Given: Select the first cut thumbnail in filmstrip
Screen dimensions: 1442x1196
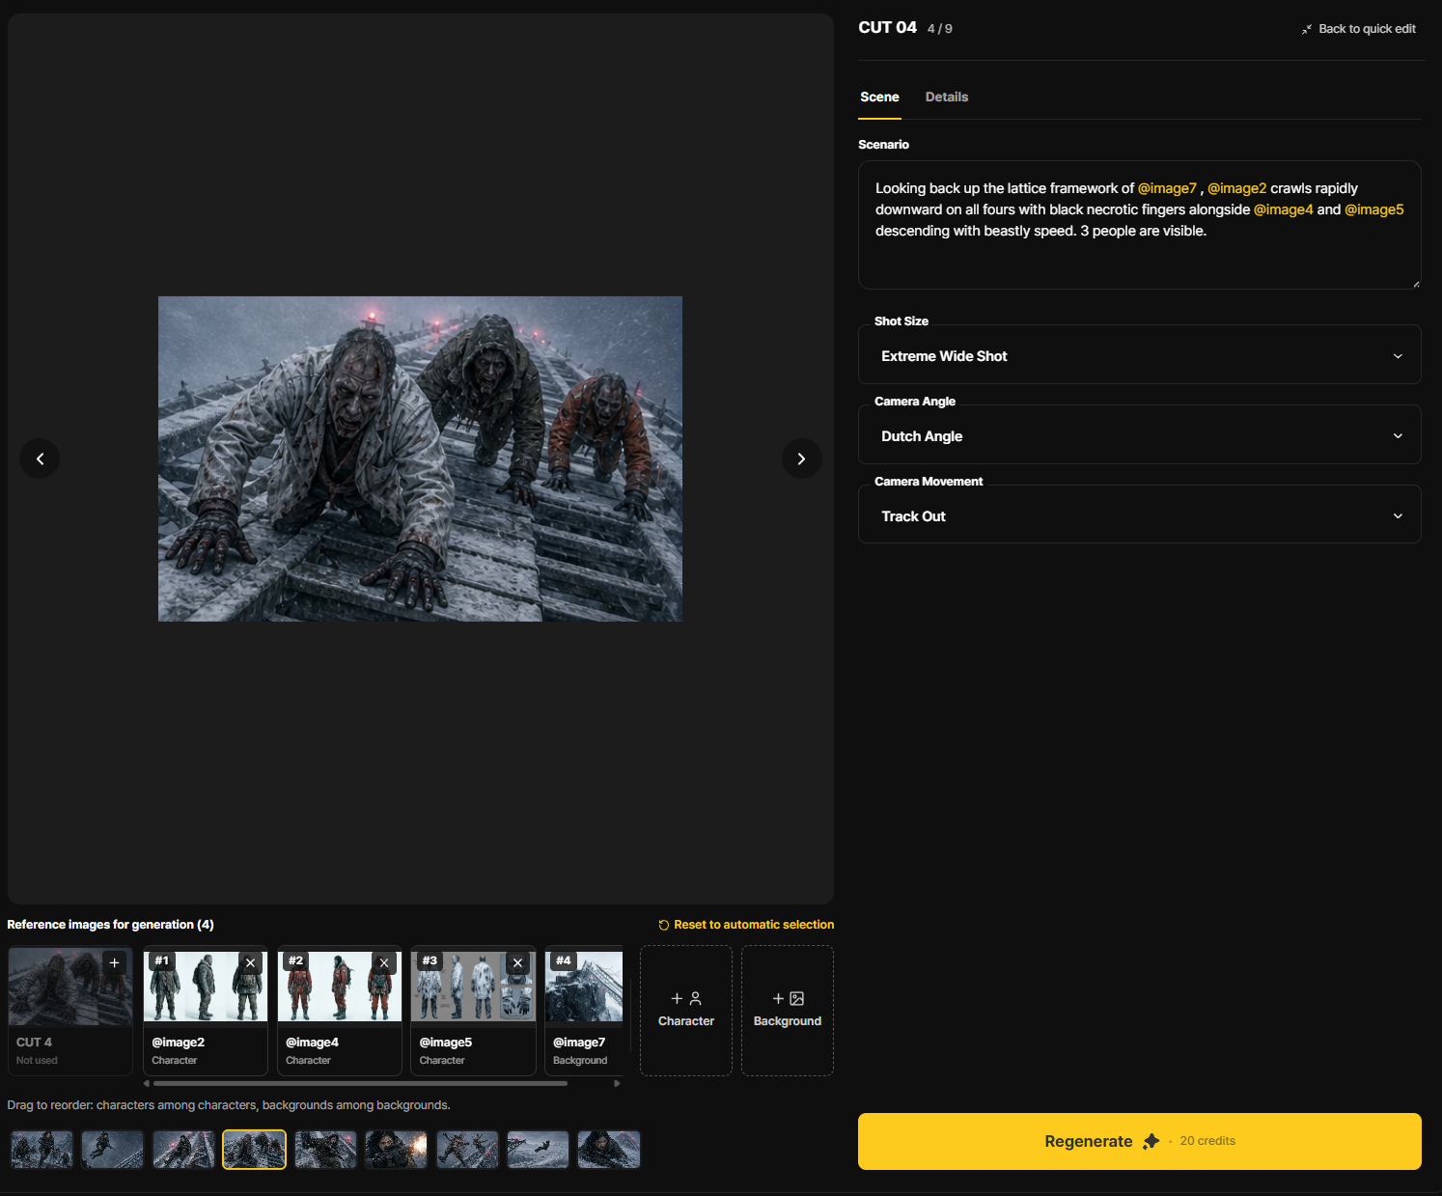Looking at the screenshot, I should point(42,1150).
